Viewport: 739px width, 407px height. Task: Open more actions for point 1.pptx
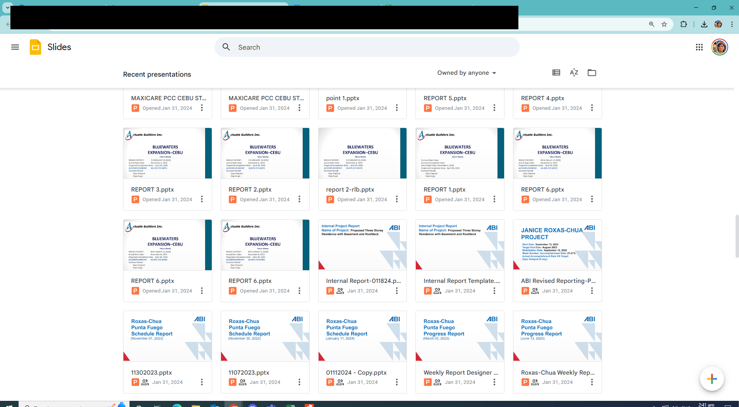click(396, 108)
